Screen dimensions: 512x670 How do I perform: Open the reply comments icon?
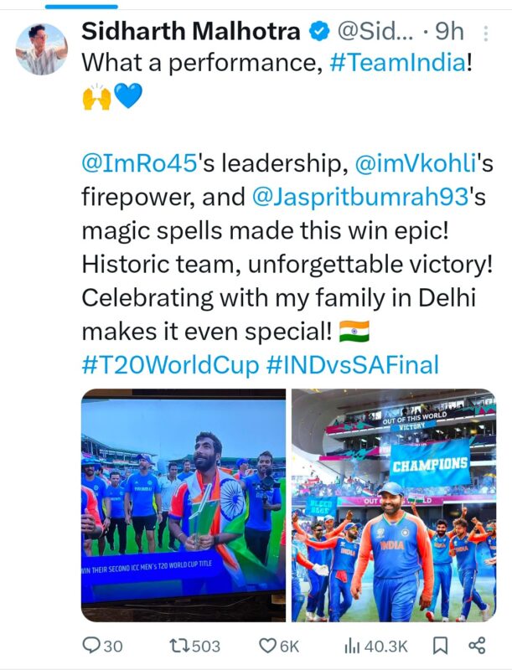click(91, 646)
